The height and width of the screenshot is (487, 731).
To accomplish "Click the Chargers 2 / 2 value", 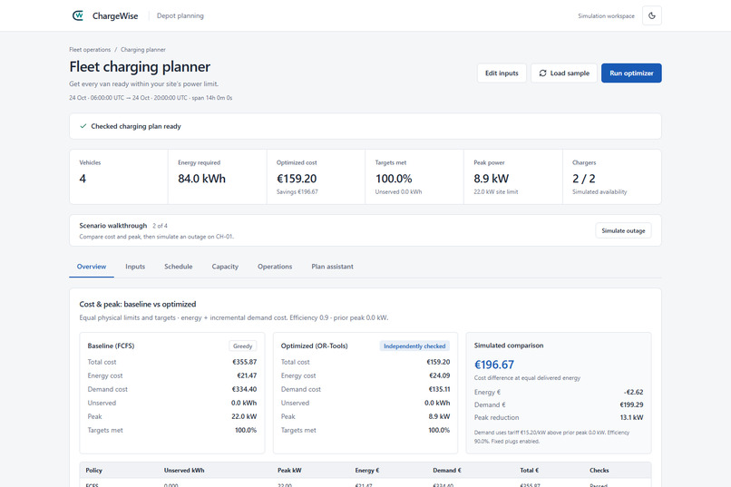I will click(584, 179).
